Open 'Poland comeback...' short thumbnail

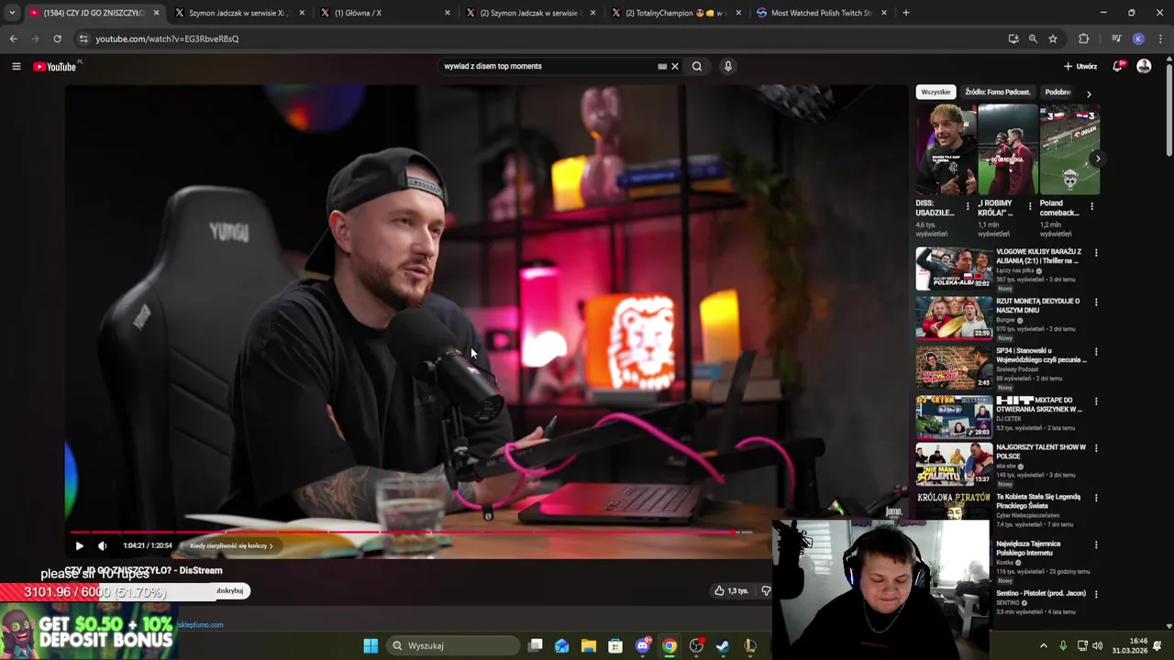[1069, 149]
